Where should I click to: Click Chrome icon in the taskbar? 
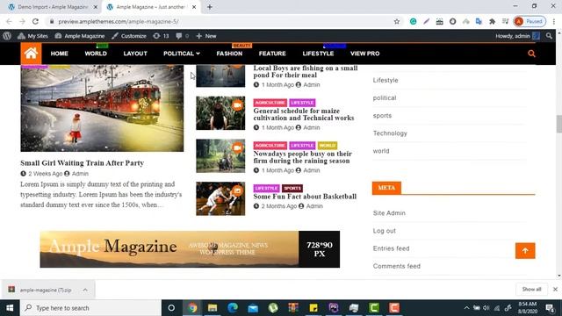coord(192,308)
